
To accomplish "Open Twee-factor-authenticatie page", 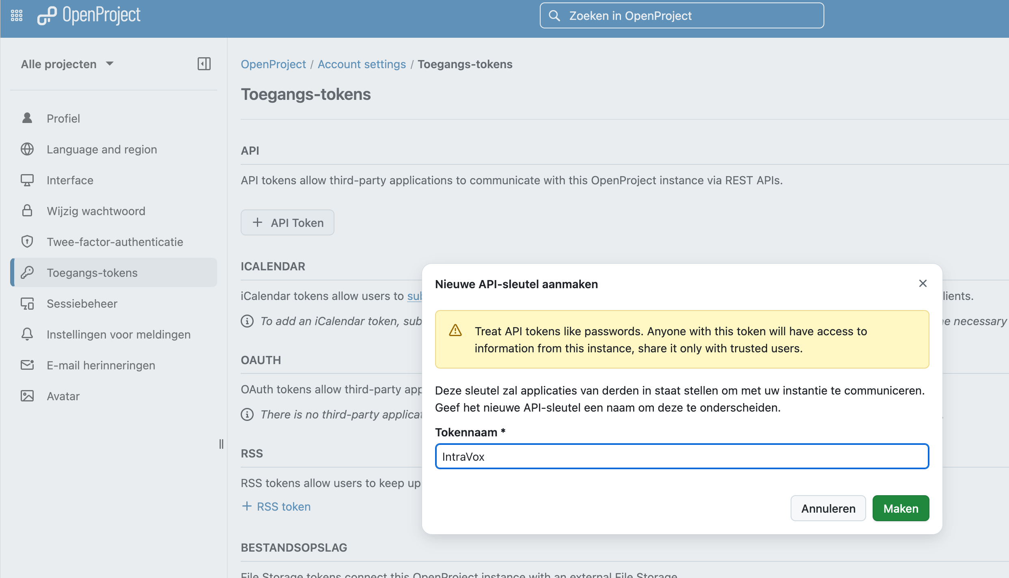I will 114,242.
